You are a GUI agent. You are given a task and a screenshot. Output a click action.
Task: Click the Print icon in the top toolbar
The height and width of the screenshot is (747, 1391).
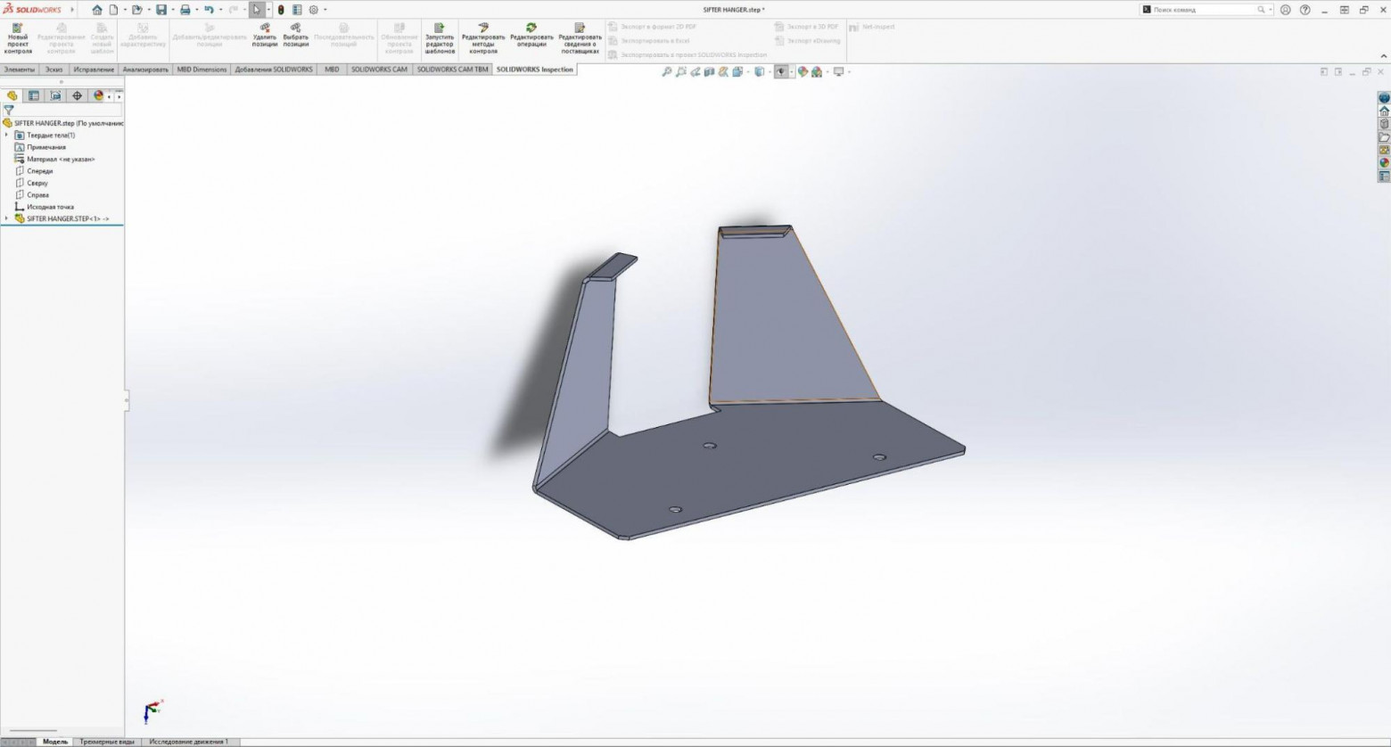coord(185,10)
